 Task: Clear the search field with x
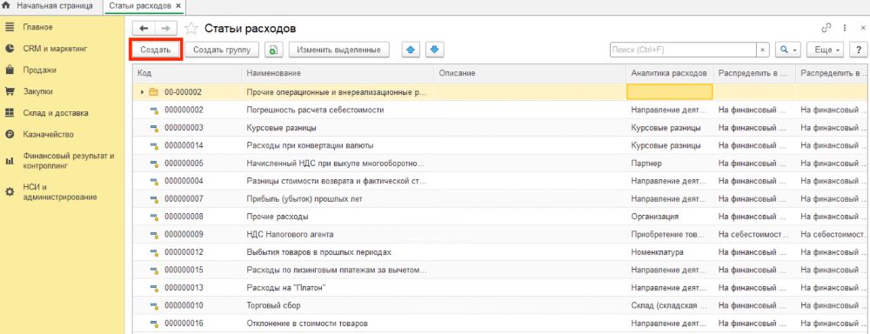[x=763, y=50]
